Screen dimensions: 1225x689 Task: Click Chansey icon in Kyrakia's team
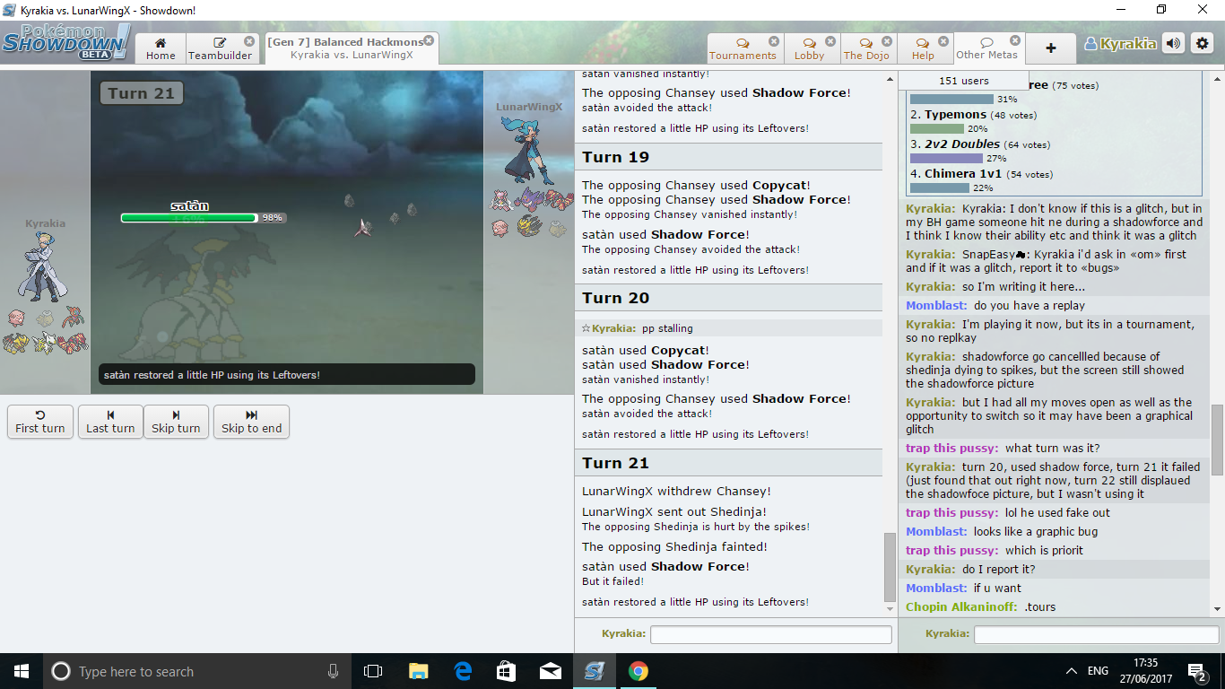coord(16,318)
